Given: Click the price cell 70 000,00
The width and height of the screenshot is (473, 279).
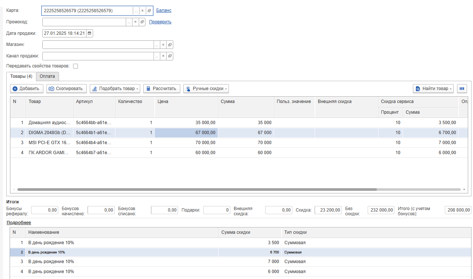Looking at the screenshot, I should pos(186,143).
